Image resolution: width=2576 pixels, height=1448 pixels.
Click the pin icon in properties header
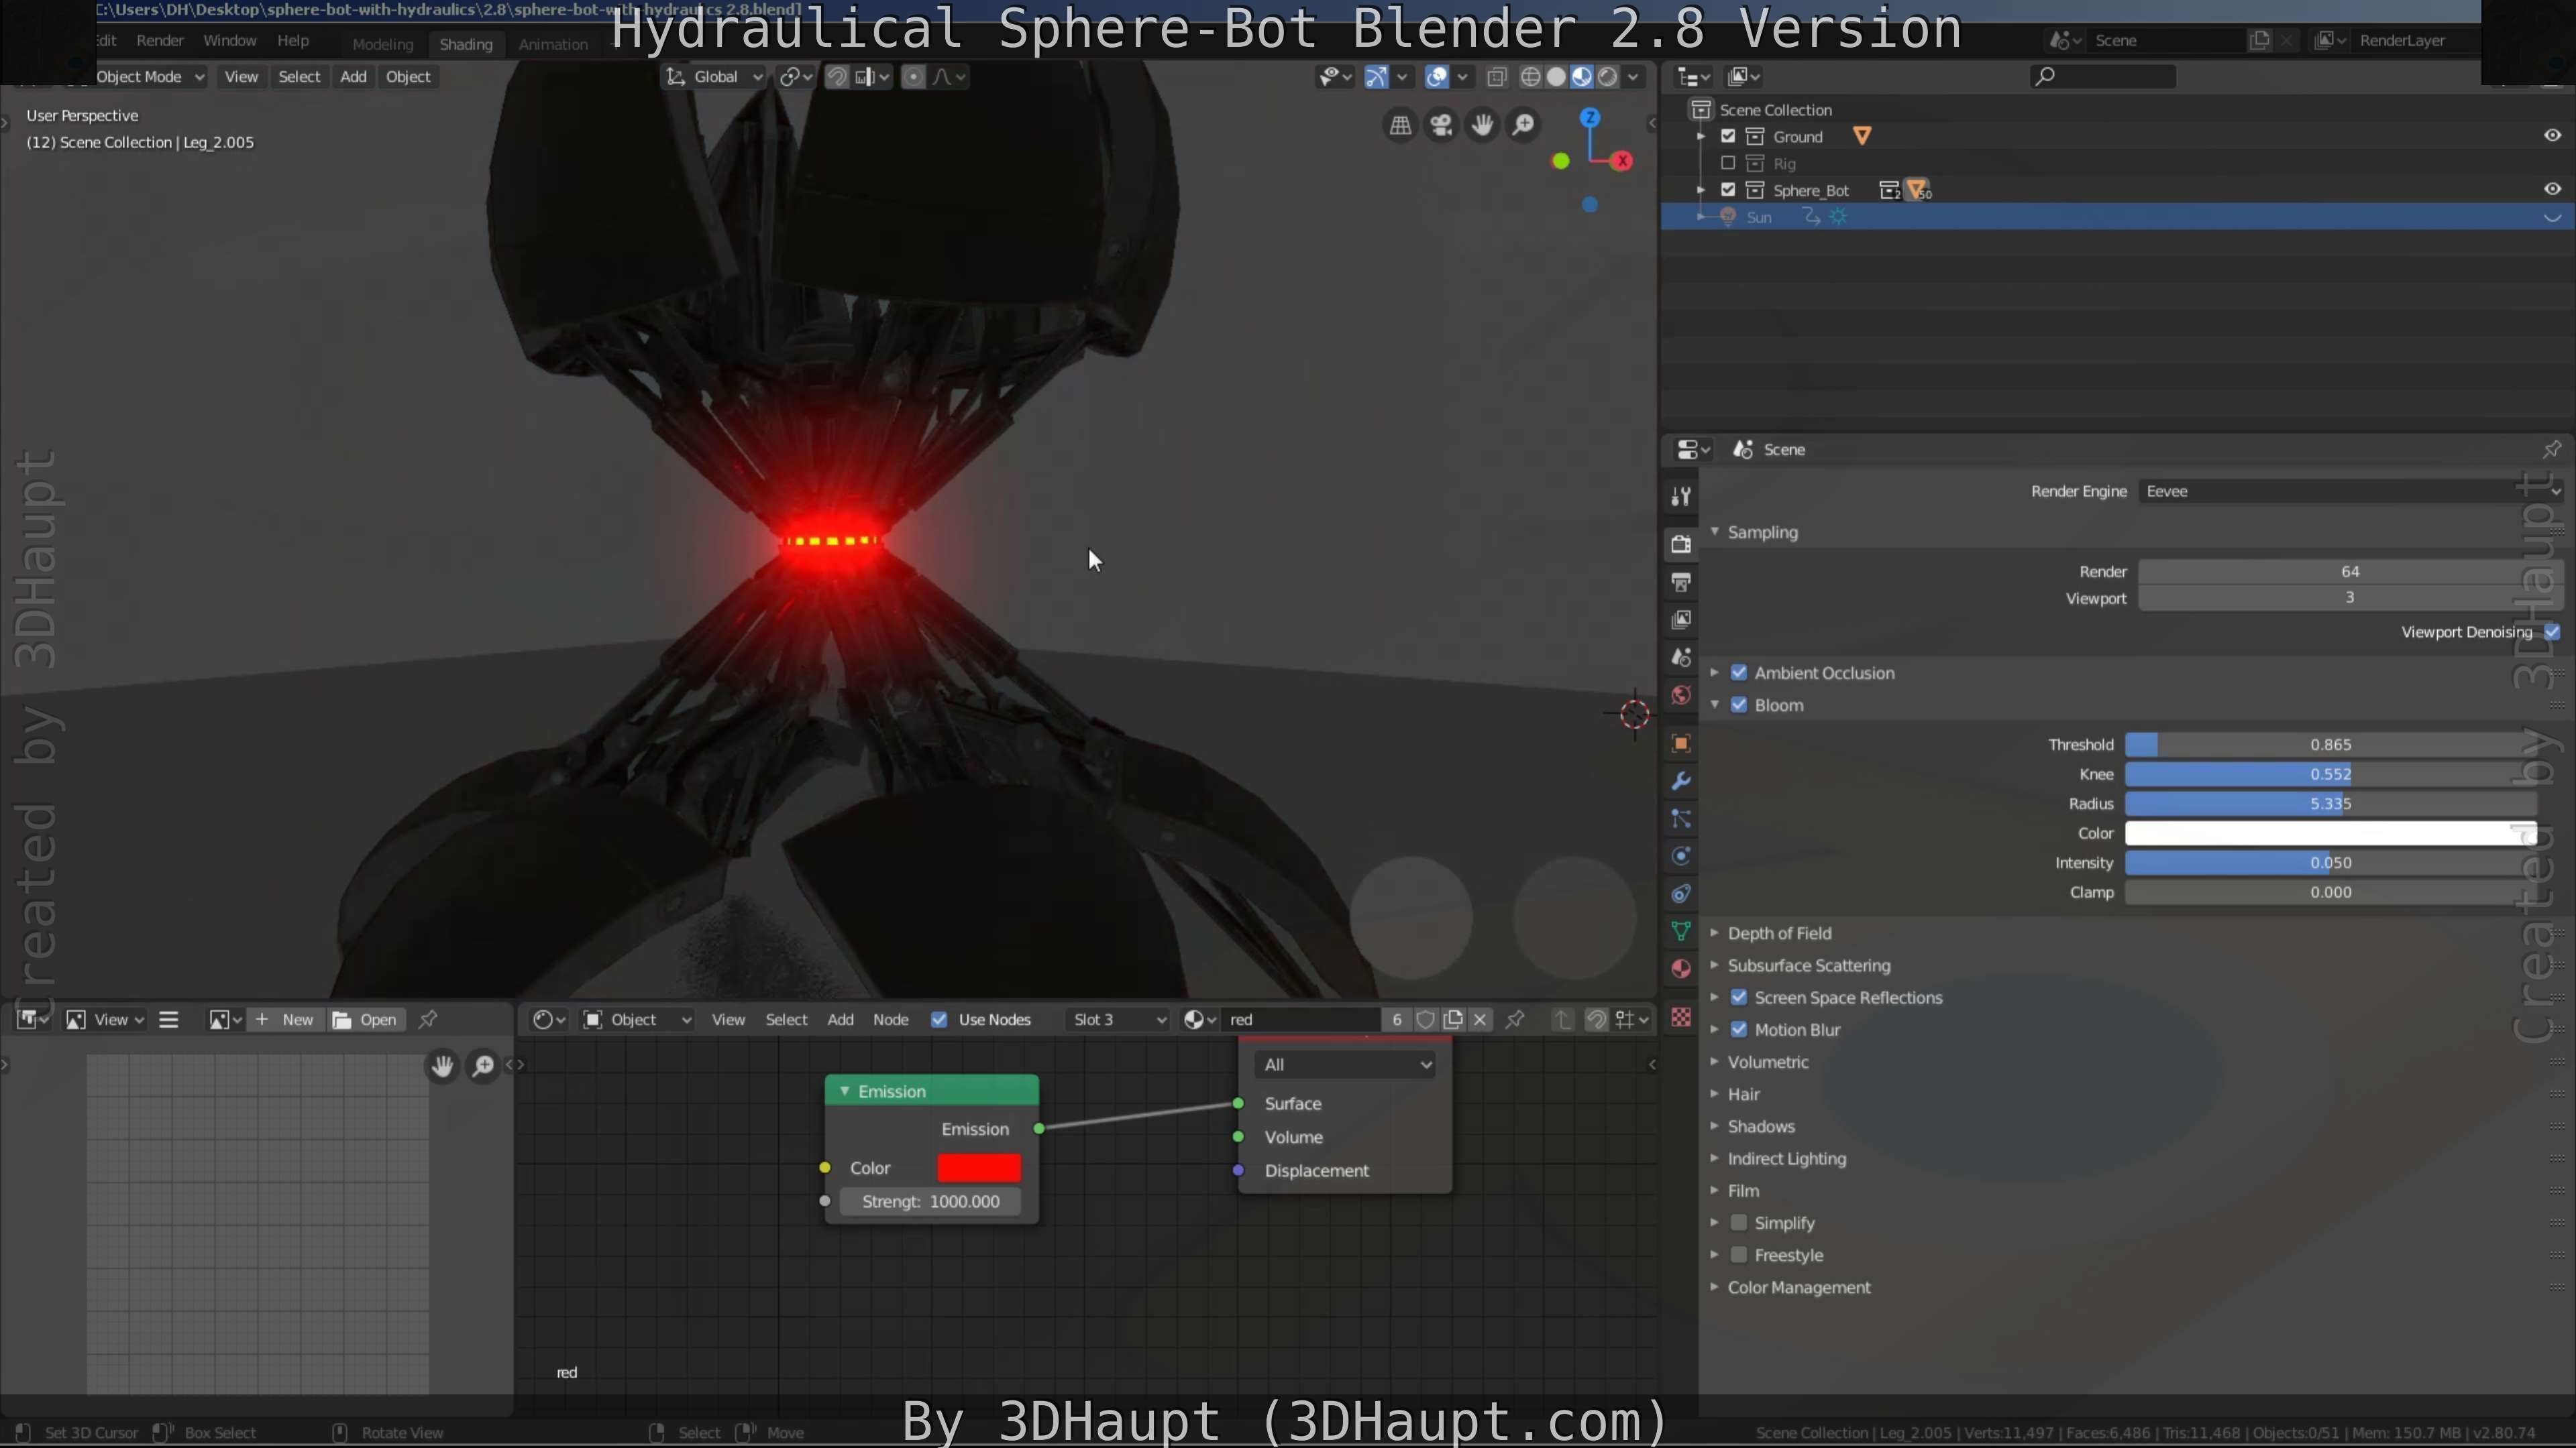click(2552, 450)
